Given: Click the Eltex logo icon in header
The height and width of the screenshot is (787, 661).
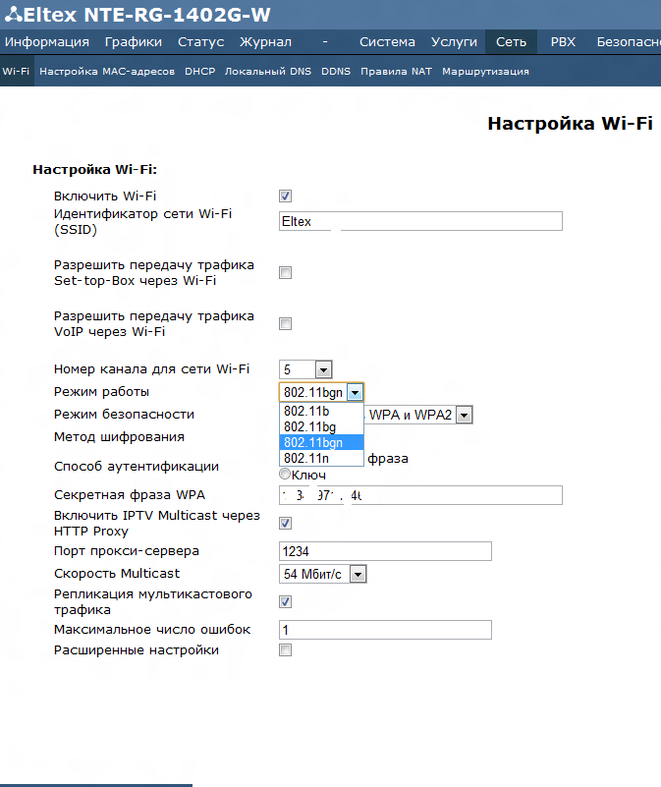Looking at the screenshot, I should [x=14, y=15].
